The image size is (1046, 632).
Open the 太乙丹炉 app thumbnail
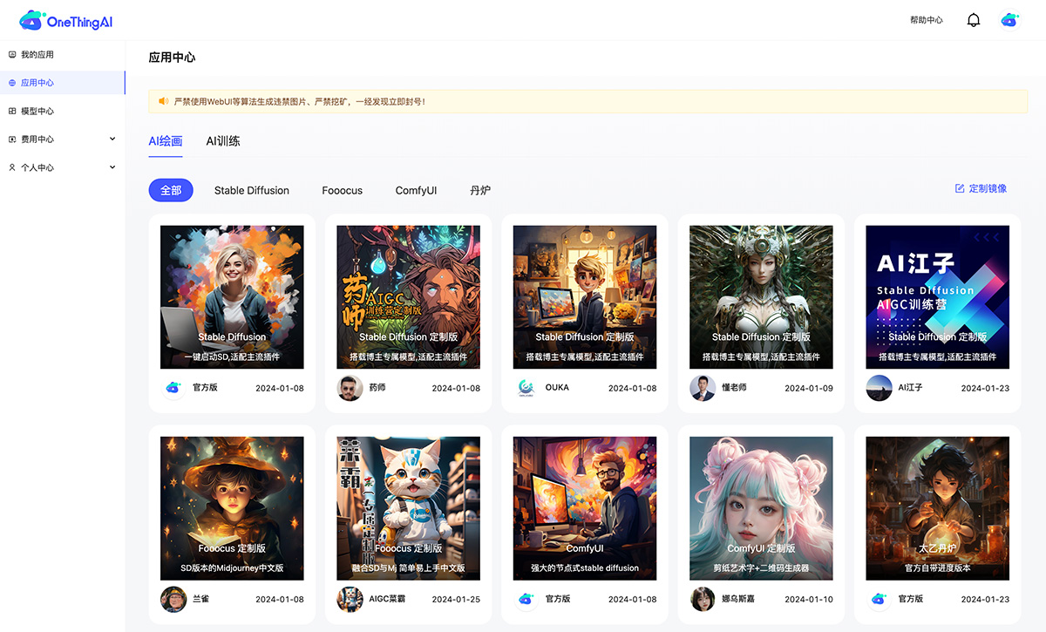[937, 508]
